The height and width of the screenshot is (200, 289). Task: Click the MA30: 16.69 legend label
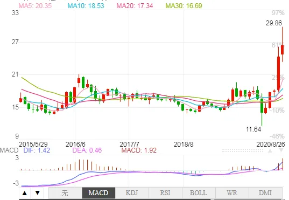pyautogui.click(x=184, y=5)
